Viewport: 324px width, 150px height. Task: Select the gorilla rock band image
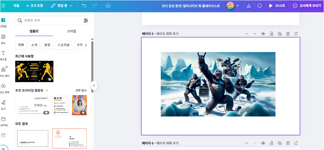[218, 84]
